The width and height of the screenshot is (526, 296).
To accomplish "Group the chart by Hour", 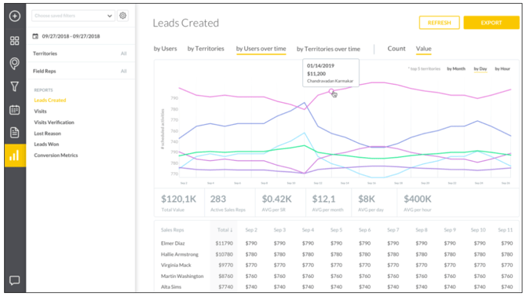I will tap(502, 69).
